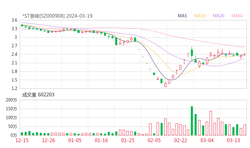Select the 03-13 date axis label
Image resolution: width=250 pixels, height=148 pixels.
[233, 140]
